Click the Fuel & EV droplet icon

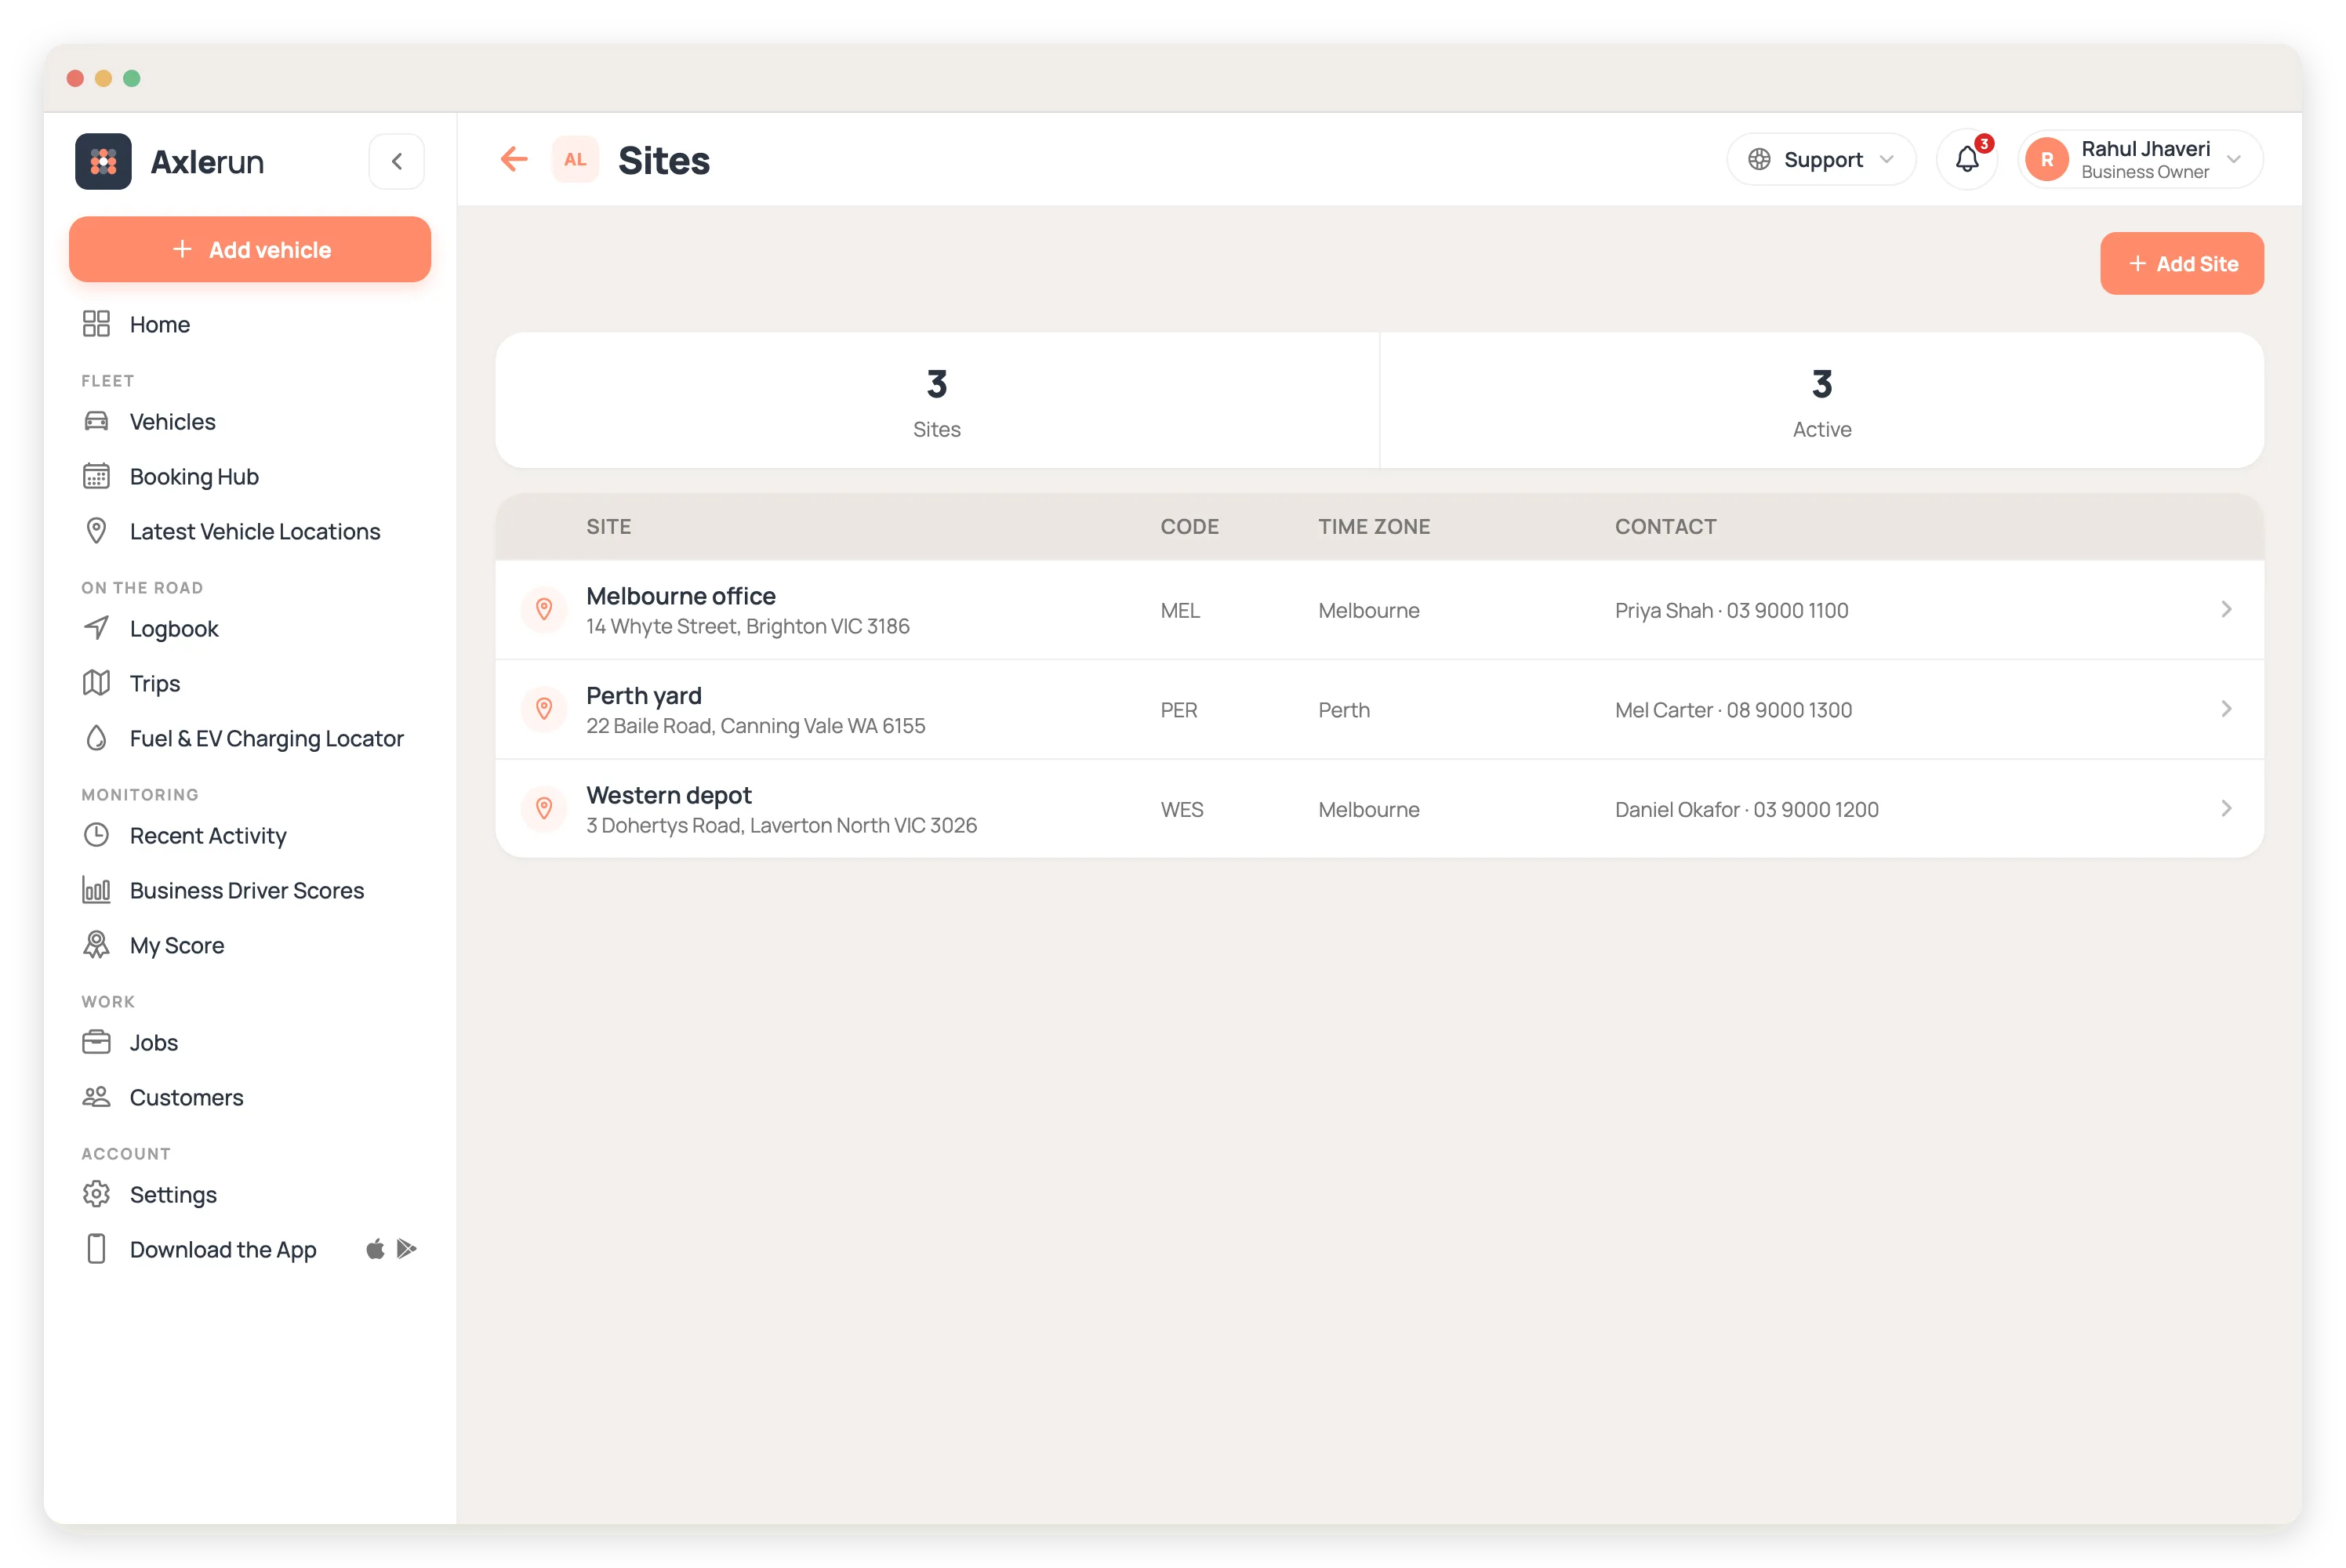(x=96, y=738)
